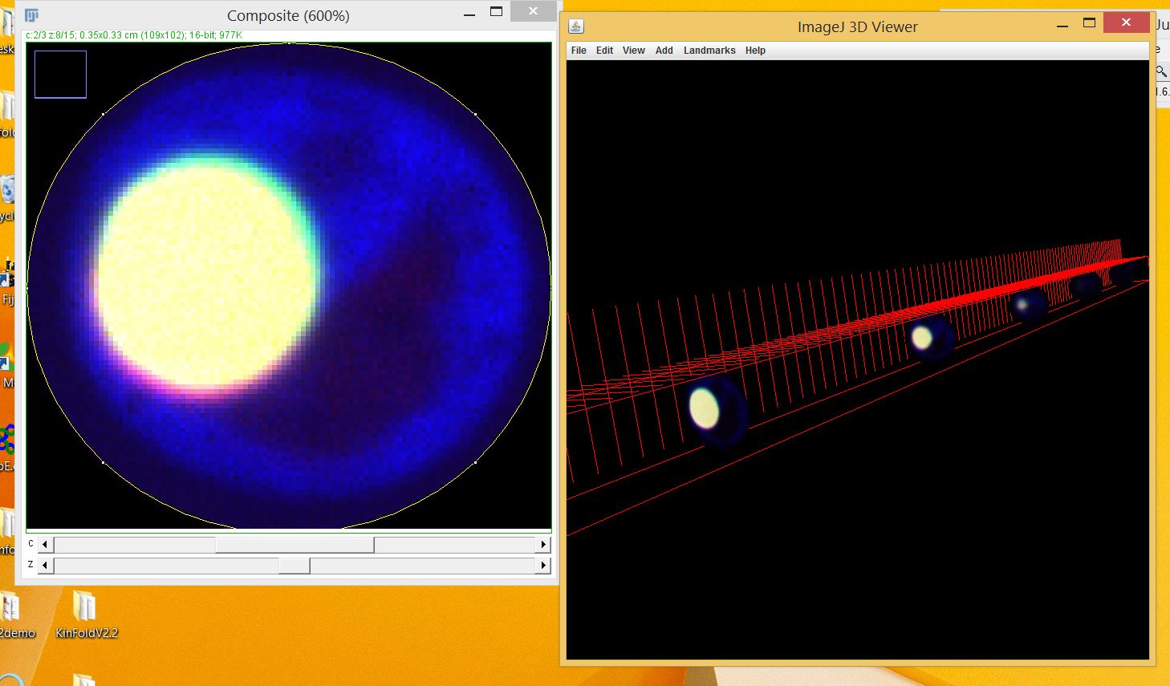This screenshot has width=1170, height=686.
Task: Click the Z slice scrollbar left arrow
Action: coord(45,566)
